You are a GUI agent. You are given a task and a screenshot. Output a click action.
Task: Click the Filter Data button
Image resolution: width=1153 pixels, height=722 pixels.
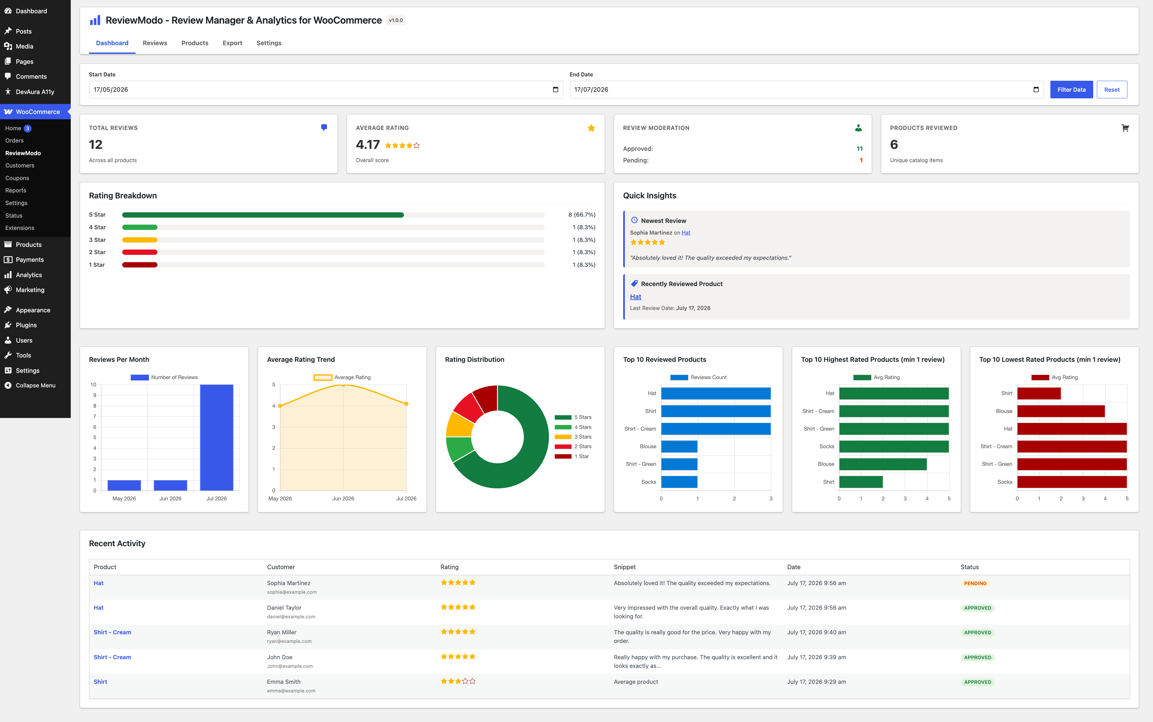[1071, 90]
